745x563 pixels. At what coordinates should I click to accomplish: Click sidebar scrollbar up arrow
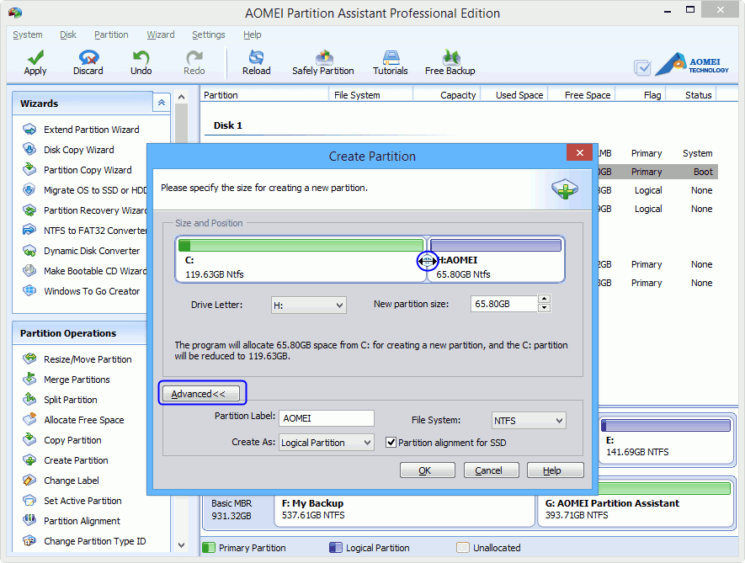[x=181, y=97]
